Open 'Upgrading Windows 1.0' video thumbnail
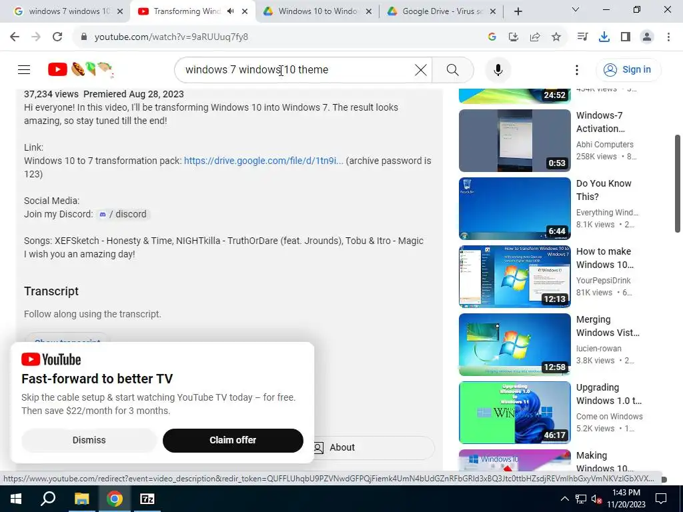The width and height of the screenshot is (683, 512). (x=514, y=412)
